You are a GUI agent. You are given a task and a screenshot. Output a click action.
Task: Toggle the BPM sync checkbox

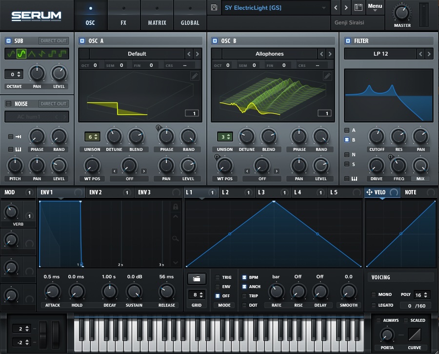[244, 277]
